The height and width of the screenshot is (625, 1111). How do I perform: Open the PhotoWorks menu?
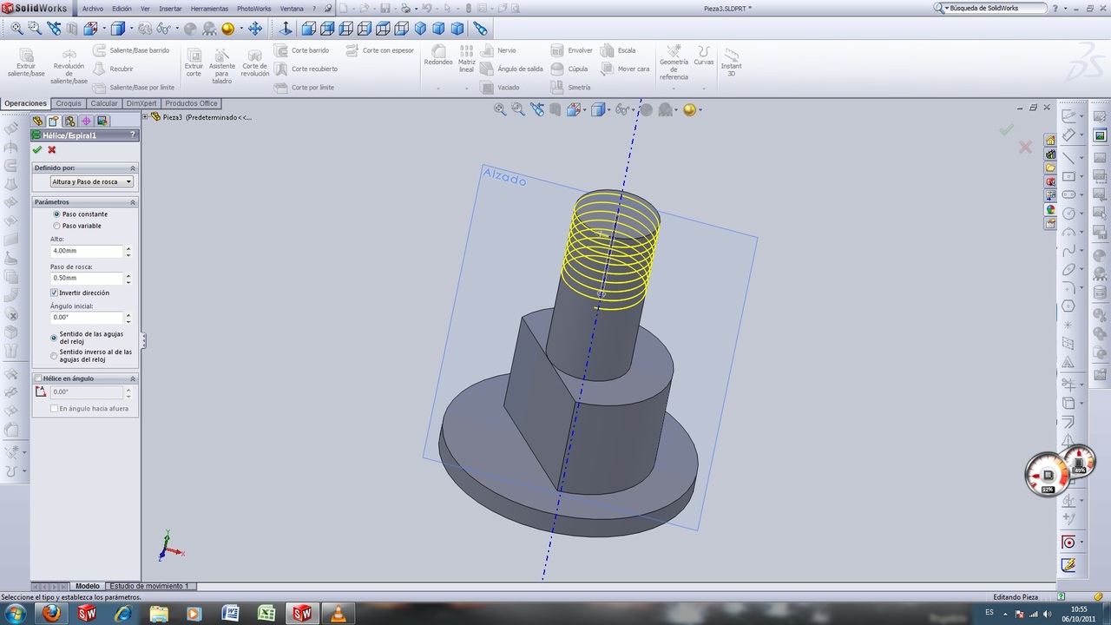coord(254,9)
